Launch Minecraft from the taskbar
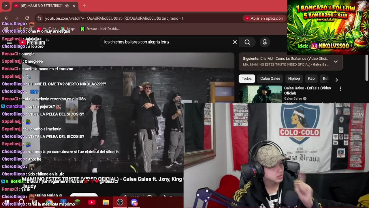The image size is (369, 208). coord(77,203)
